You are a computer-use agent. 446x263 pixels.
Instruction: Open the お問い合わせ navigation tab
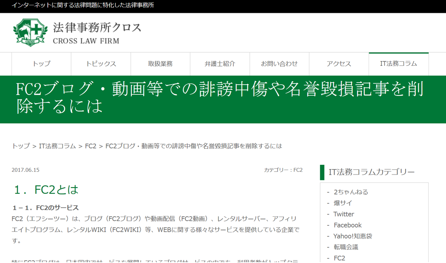click(279, 64)
